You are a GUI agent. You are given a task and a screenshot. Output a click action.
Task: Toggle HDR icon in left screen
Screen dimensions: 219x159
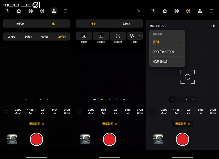31,11
